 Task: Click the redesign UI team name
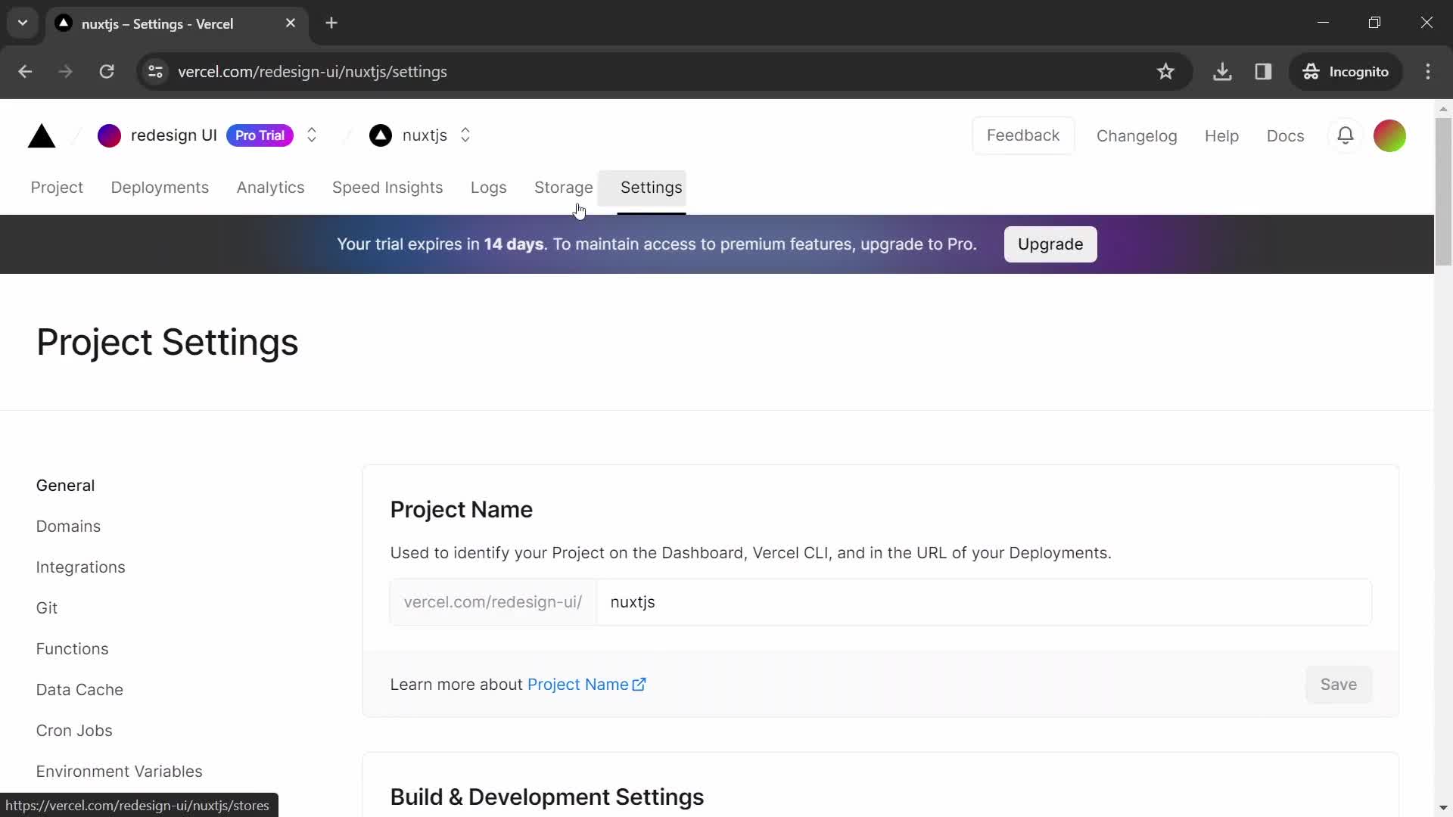coord(173,135)
